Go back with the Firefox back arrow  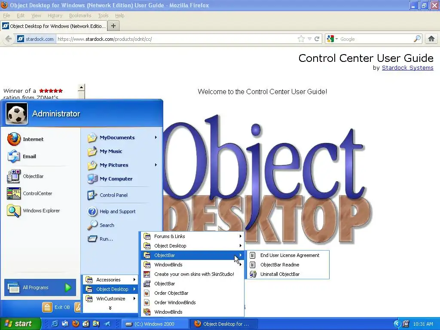(9, 39)
